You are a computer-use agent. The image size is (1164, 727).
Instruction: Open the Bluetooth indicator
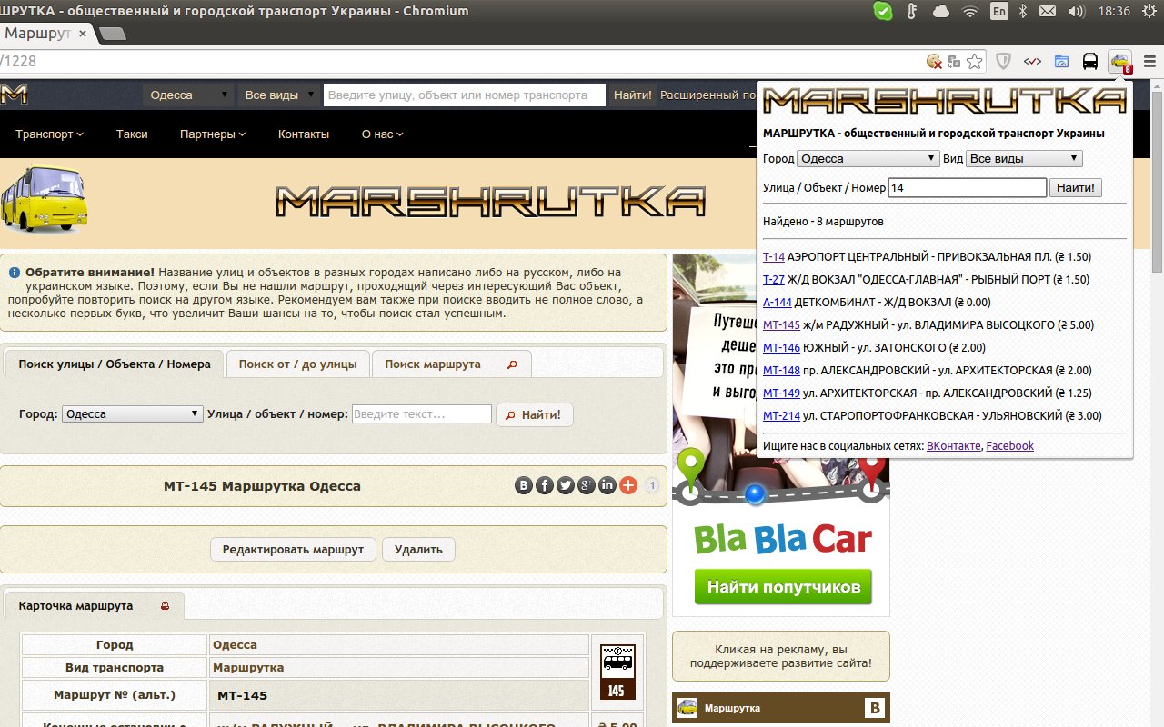click(x=1023, y=11)
